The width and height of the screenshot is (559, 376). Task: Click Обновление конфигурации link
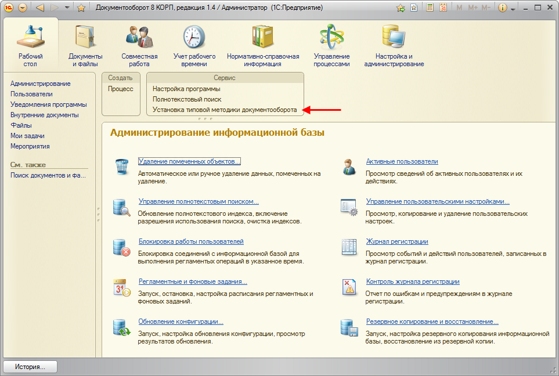[x=181, y=321]
